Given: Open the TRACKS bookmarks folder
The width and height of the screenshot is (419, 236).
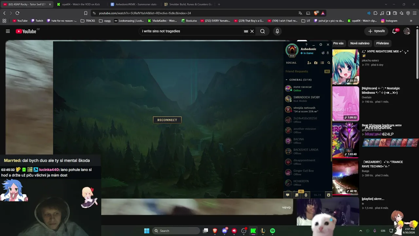Looking at the screenshot, I should click(x=88, y=21).
